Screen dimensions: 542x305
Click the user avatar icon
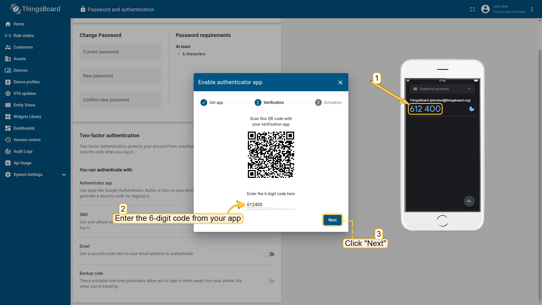coord(485,9)
